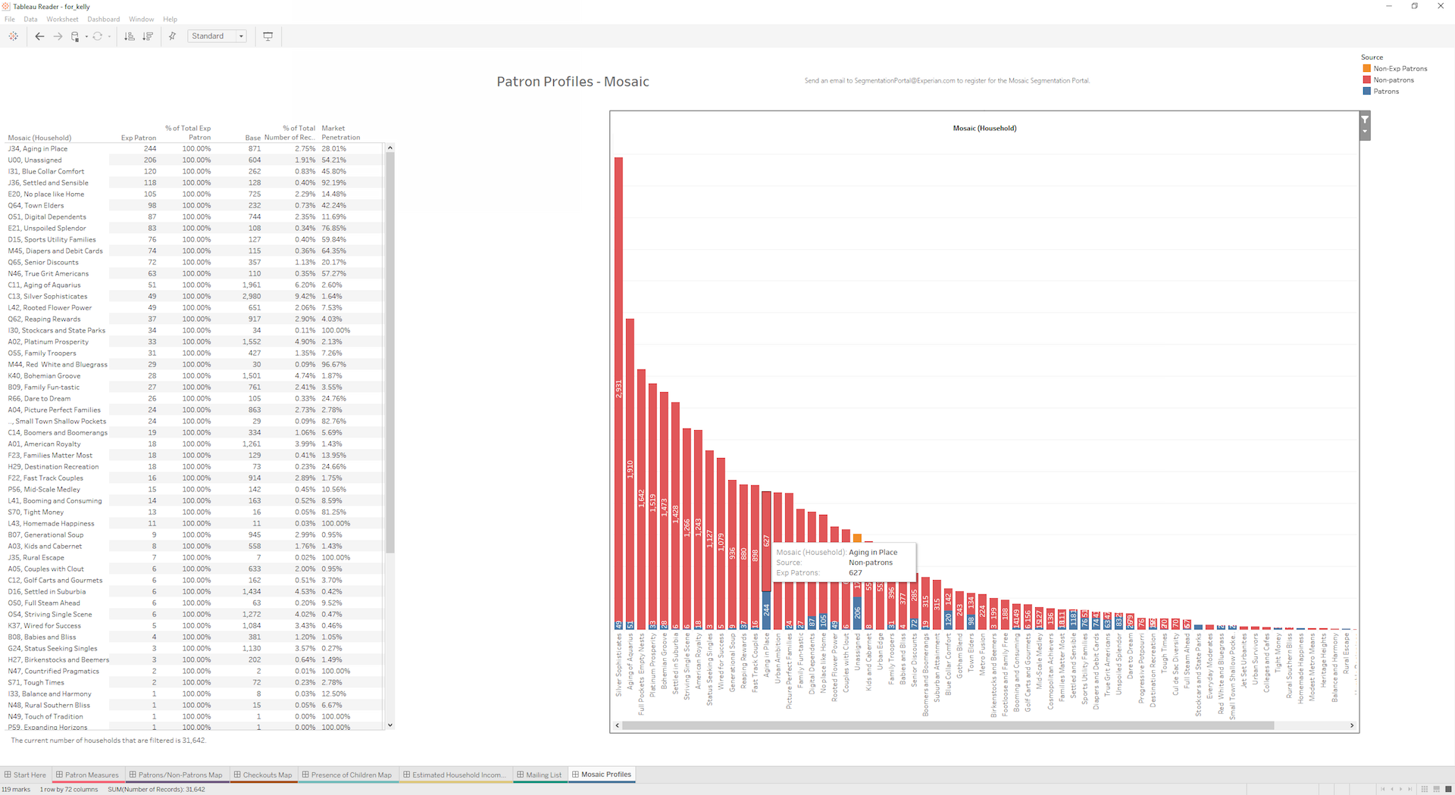Viewport: 1455px width, 795px height.
Task: Open the Dashboard menu
Action: click(103, 19)
